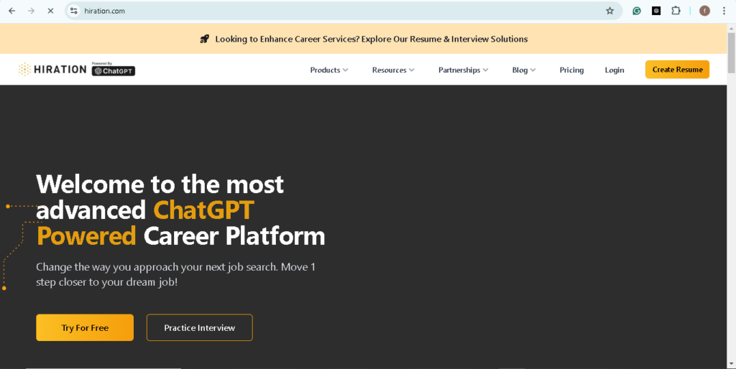Viewport: 736px width, 369px height.
Task: Expand the Blog menu
Action: 524,70
